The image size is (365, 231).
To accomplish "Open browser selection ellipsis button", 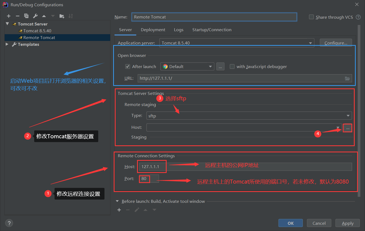I will (220, 66).
